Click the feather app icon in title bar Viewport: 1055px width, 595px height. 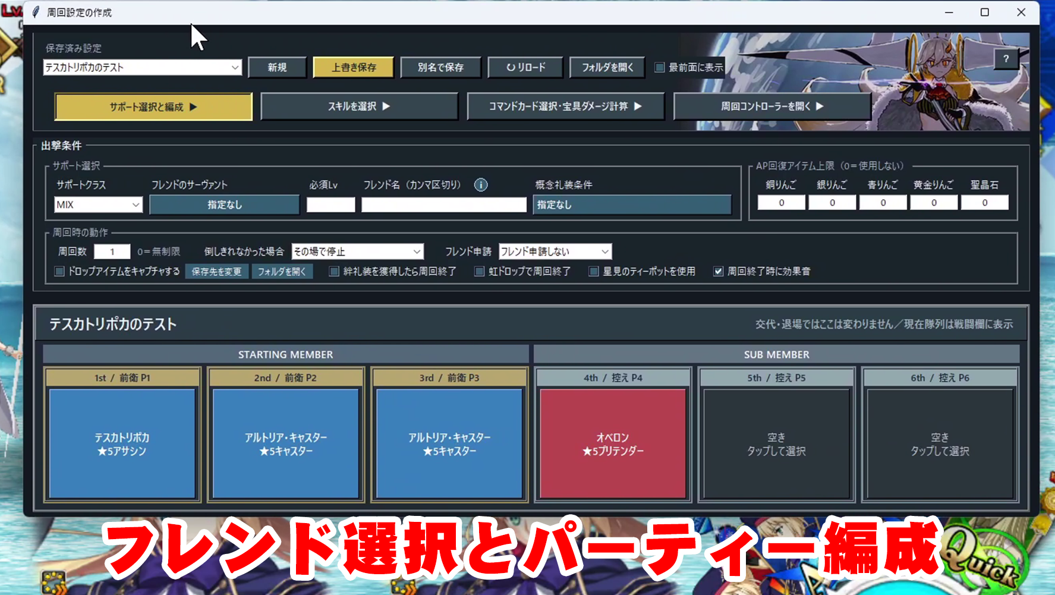pos(36,12)
